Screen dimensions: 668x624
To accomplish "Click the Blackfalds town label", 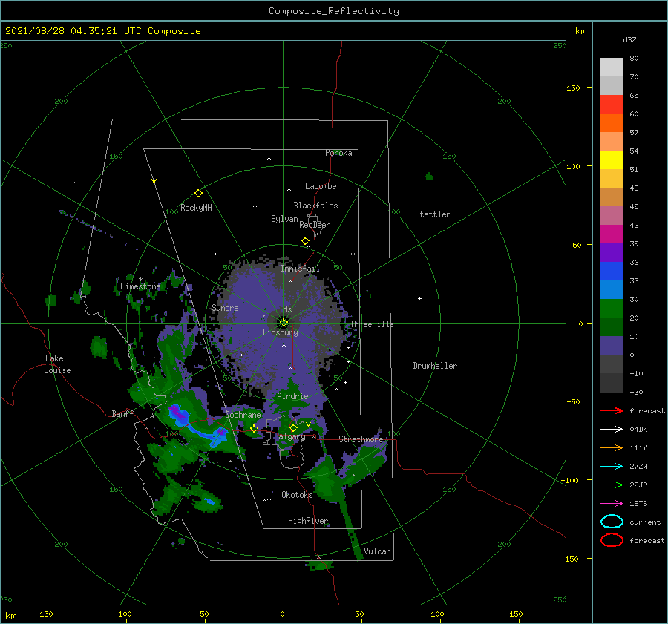I will click(315, 206).
